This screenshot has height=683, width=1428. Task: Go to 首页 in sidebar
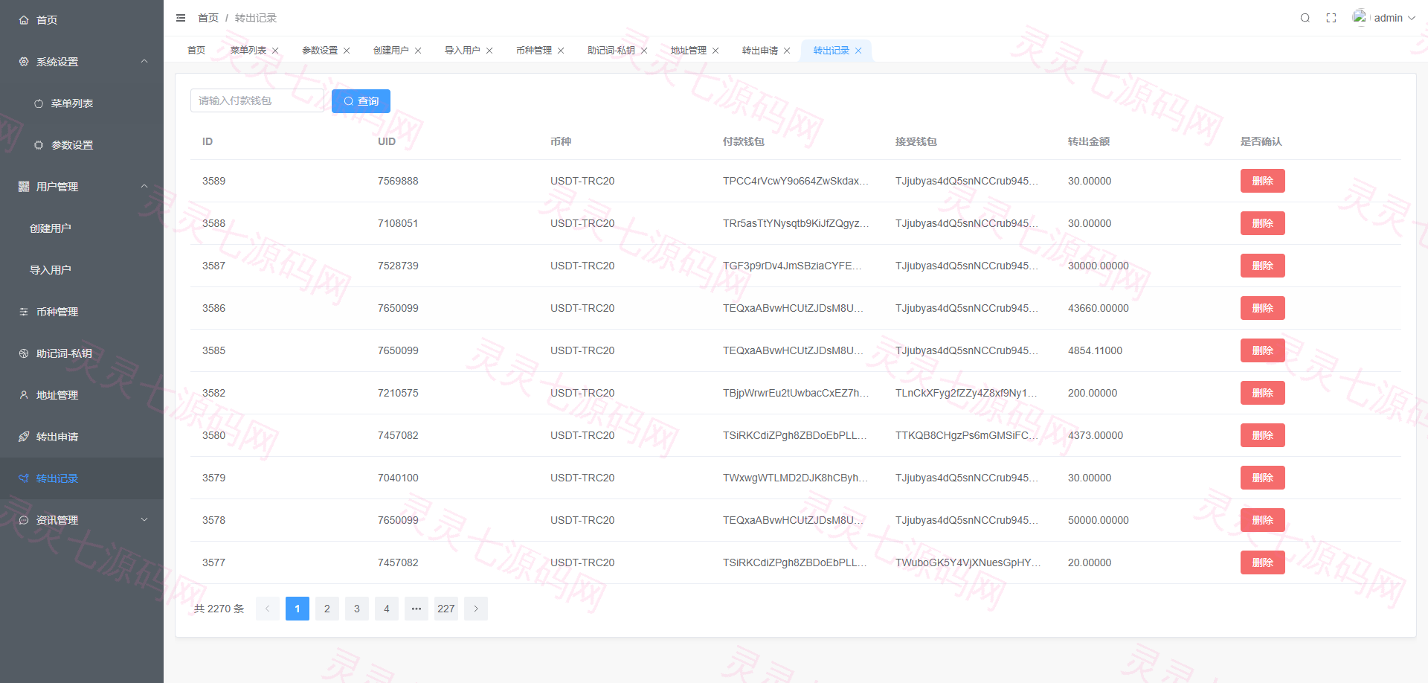point(82,20)
